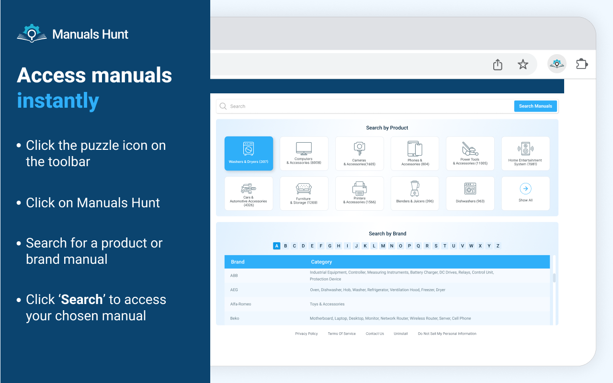Select letter O brand filter

(x=400, y=246)
